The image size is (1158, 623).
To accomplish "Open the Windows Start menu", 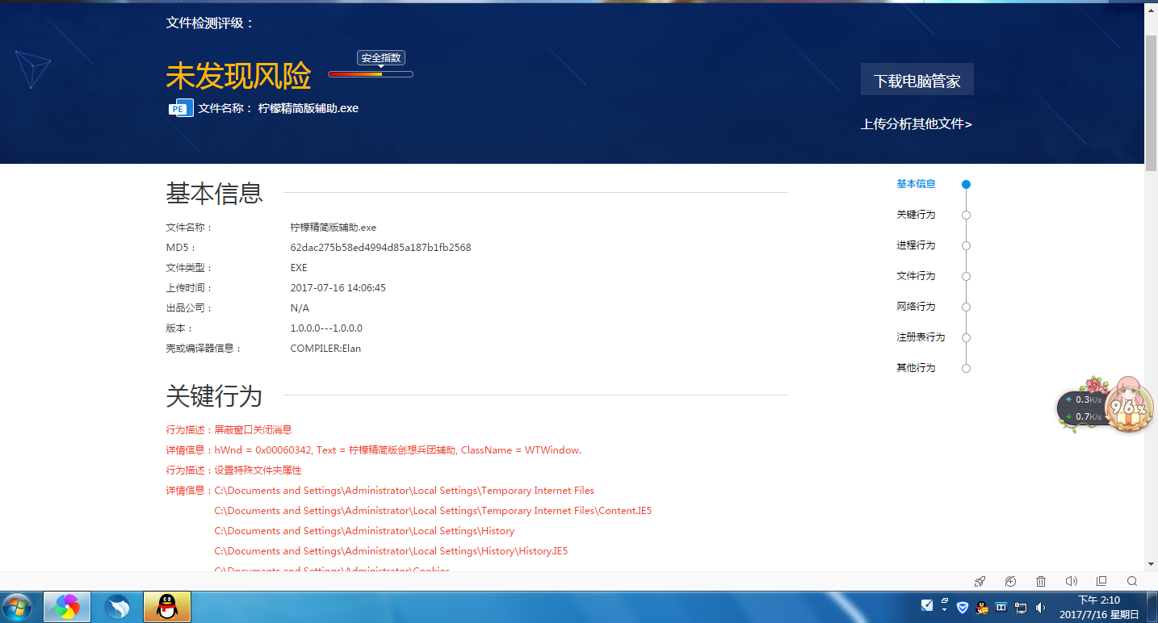I will point(18,607).
